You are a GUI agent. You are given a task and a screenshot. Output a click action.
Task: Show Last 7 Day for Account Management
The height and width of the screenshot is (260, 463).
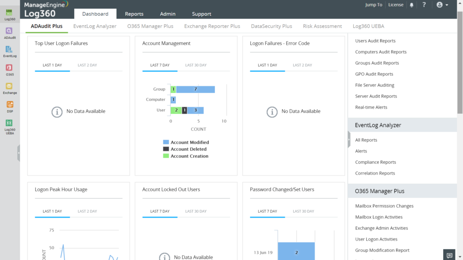[160, 65]
